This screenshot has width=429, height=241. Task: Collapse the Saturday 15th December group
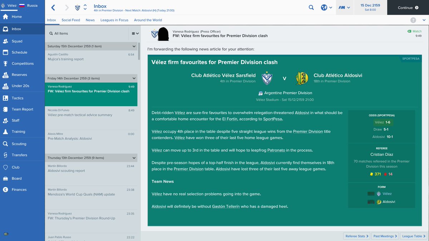[134, 46]
